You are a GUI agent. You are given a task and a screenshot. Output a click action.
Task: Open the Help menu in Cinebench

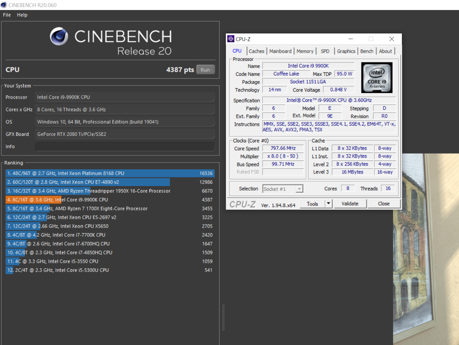point(22,15)
